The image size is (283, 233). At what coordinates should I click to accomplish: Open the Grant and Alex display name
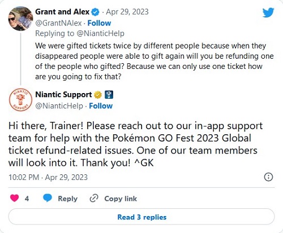click(x=62, y=12)
